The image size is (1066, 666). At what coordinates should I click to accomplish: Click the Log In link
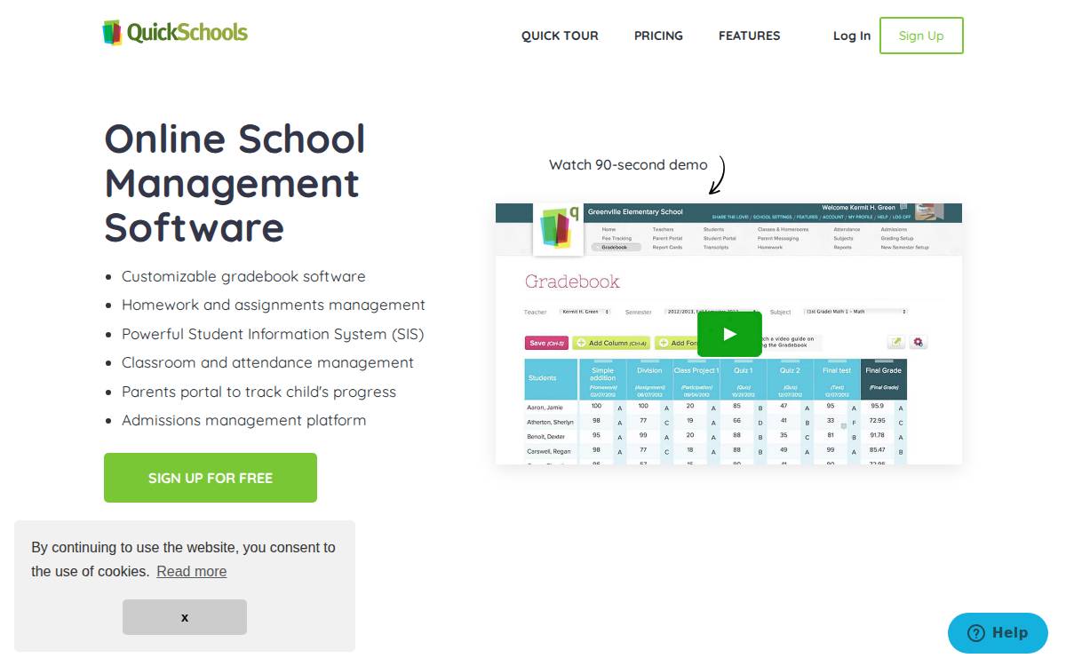(852, 36)
